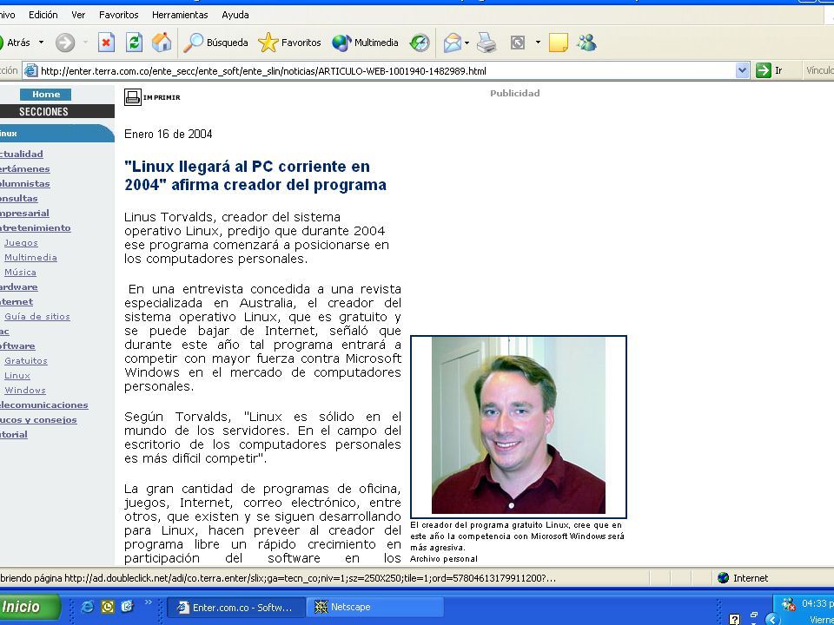Click the Internet zone globe in status bar
Screen dimensions: 834x625
(x=723, y=578)
